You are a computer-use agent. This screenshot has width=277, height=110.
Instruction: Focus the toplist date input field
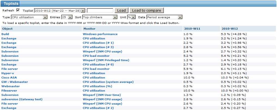tap(100, 11)
